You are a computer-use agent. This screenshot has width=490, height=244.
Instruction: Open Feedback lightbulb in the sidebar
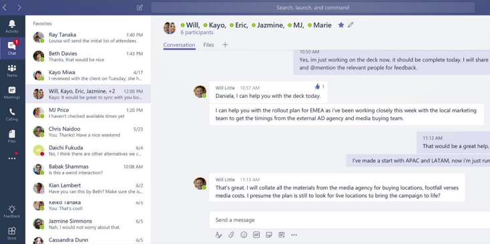click(12, 211)
